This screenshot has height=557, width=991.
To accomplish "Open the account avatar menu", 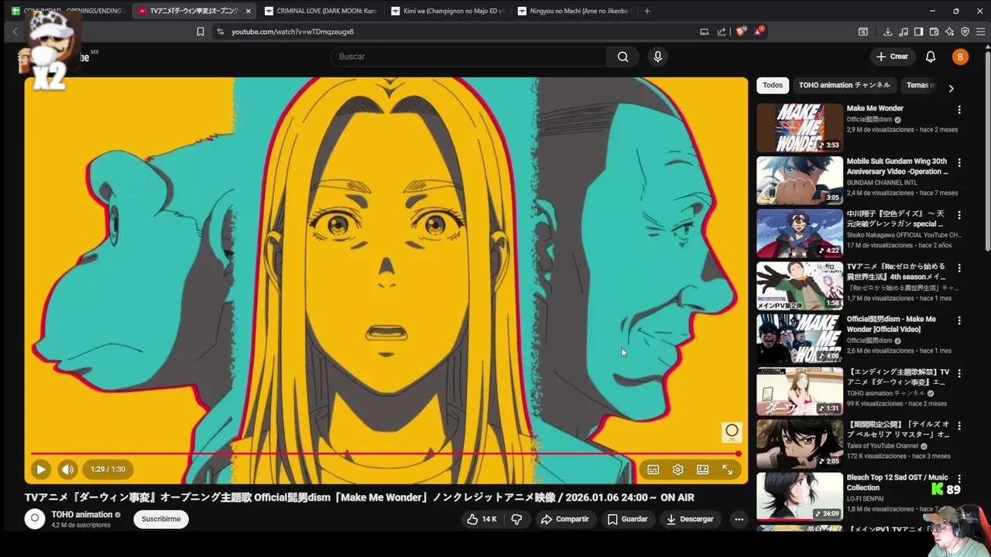I will point(960,56).
